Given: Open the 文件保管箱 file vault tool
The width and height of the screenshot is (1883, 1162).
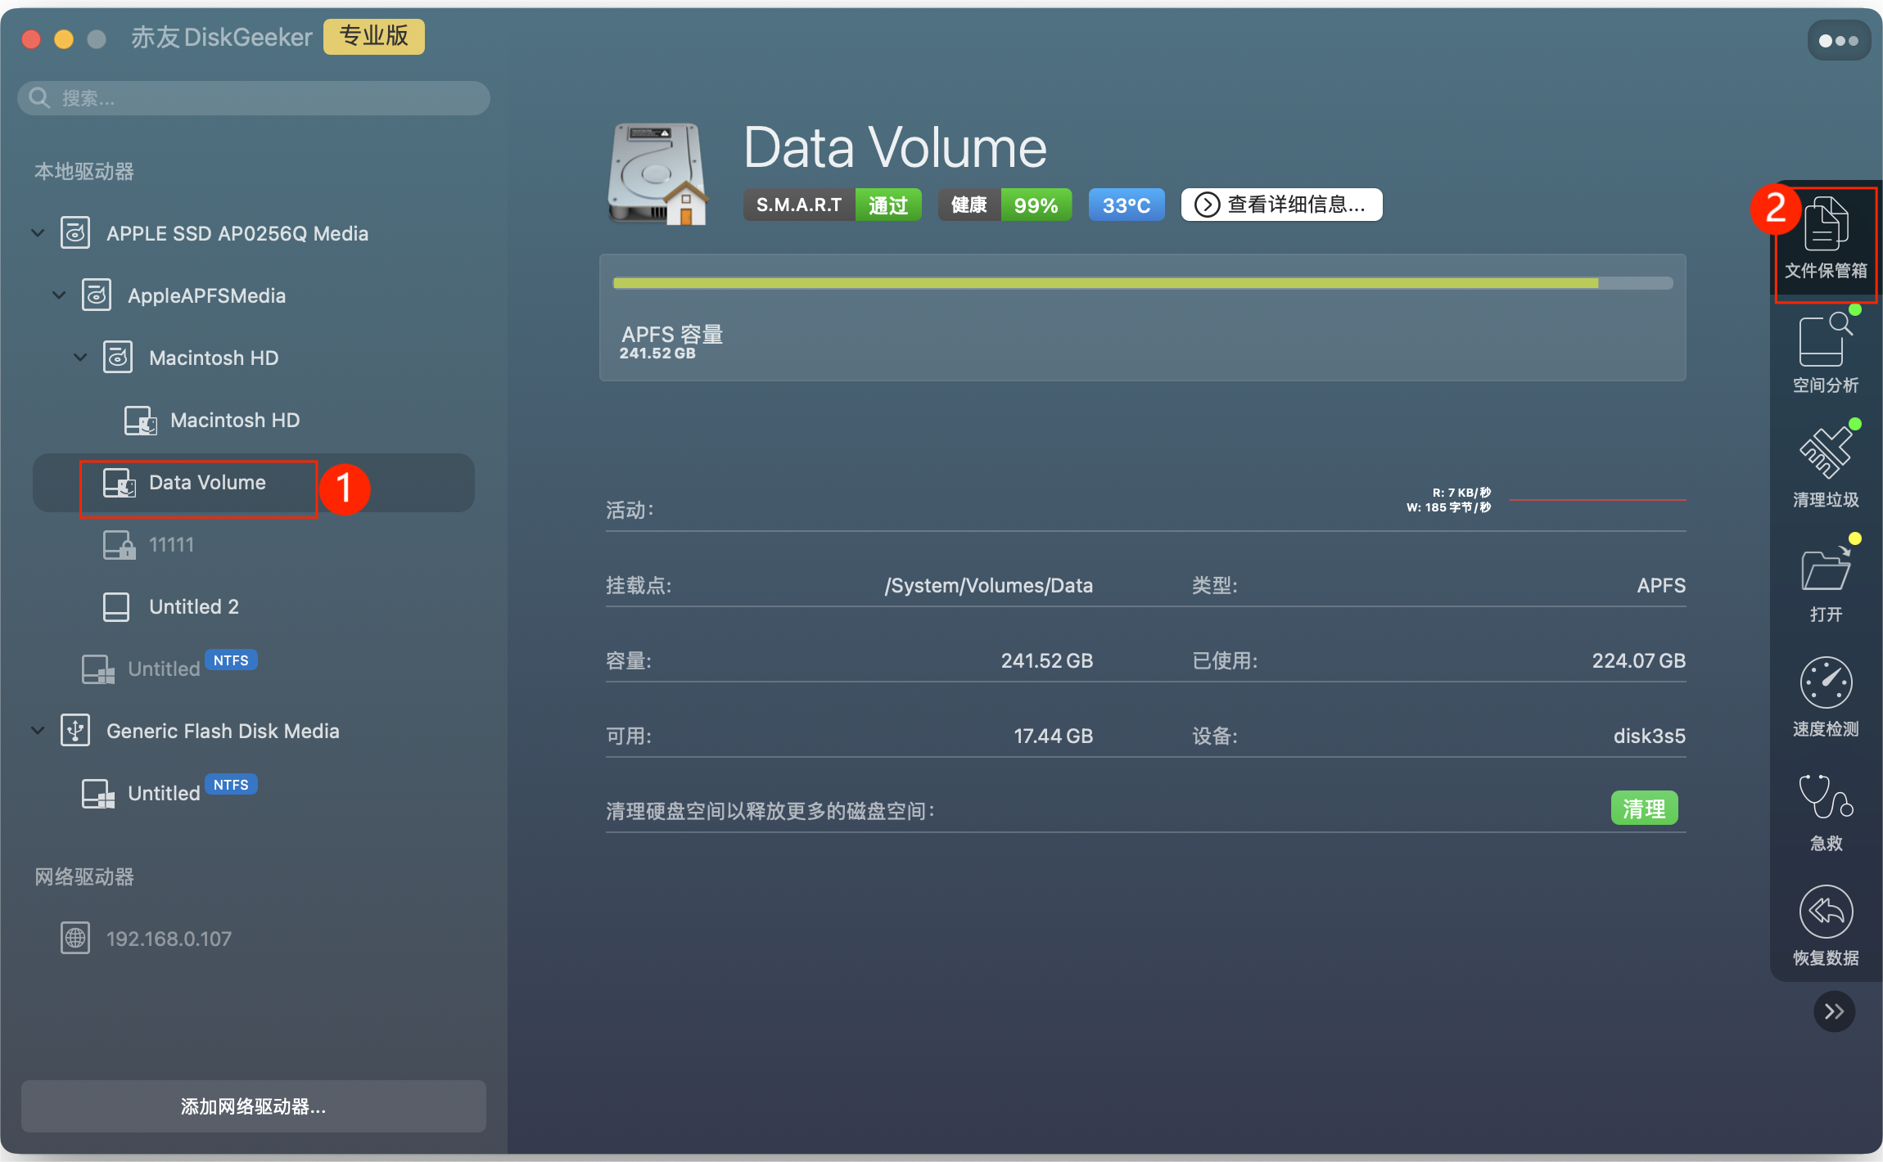Looking at the screenshot, I should pos(1826,237).
